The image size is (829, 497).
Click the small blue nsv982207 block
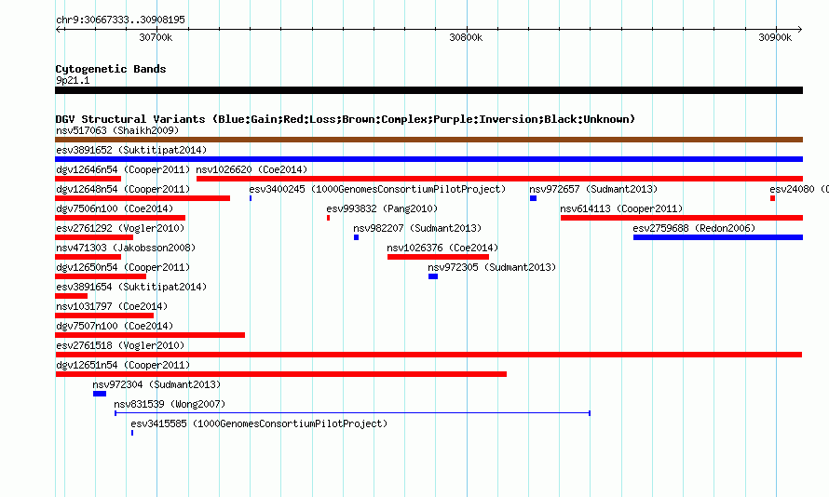pos(357,237)
